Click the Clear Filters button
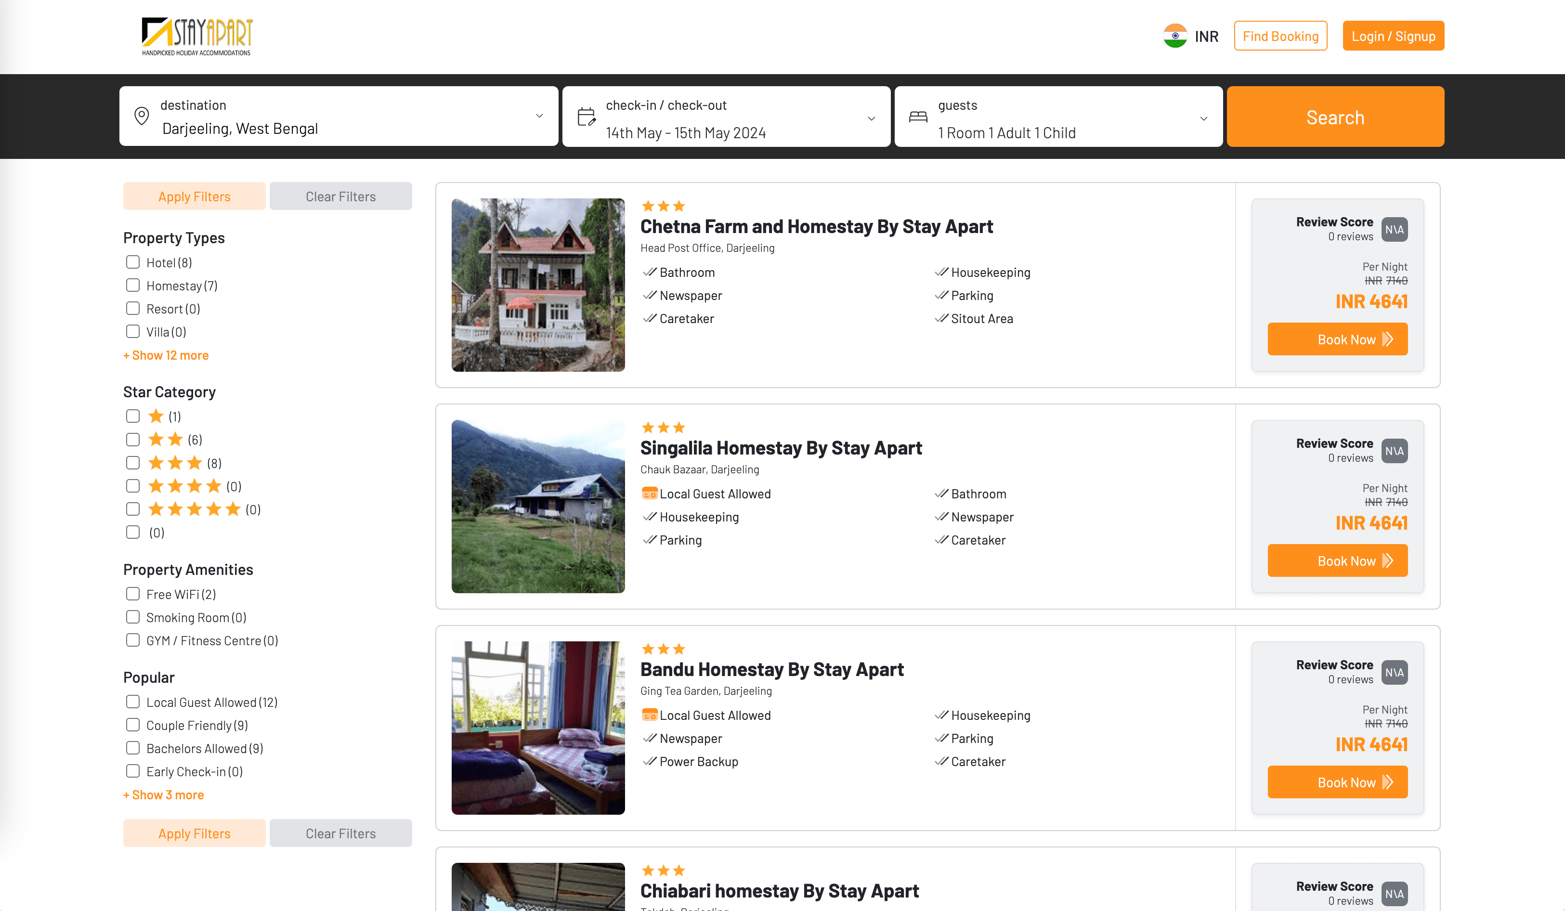Viewport: 1565px width, 911px height. click(x=339, y=197)
